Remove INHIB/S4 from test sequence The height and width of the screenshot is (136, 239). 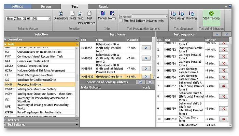223,63
